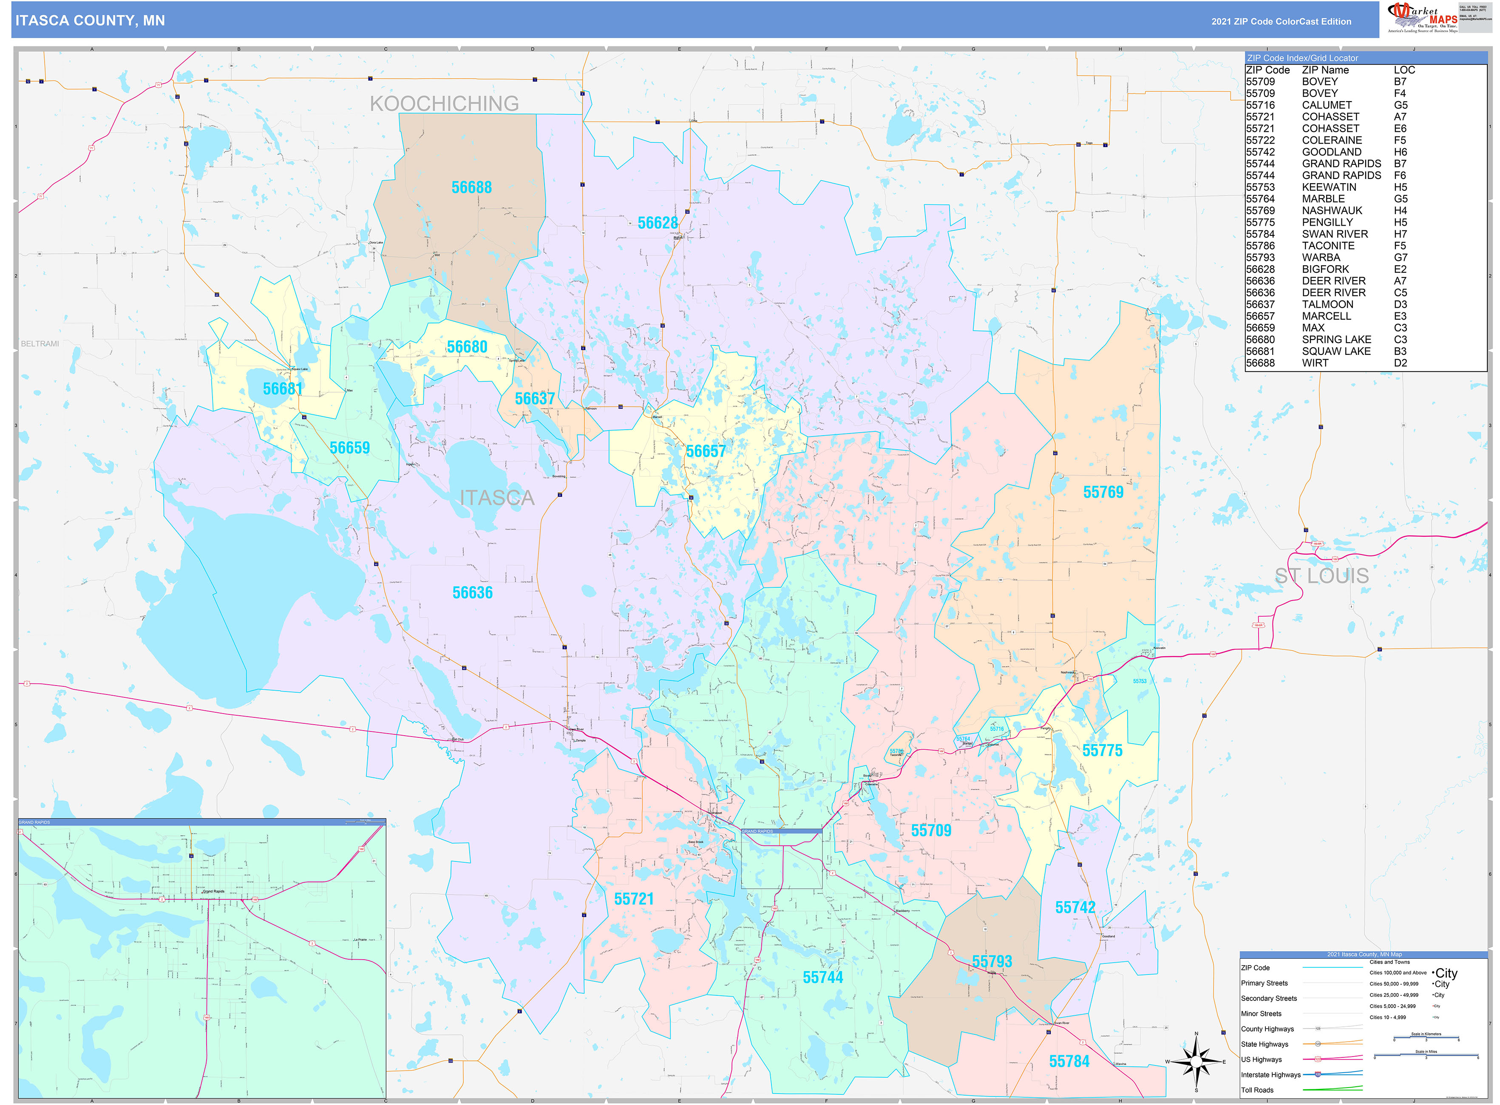The image size is (1500, 1105).
Task: Click the ITASCA COUNTY, MN title text
Action: (x=90, y=21)
